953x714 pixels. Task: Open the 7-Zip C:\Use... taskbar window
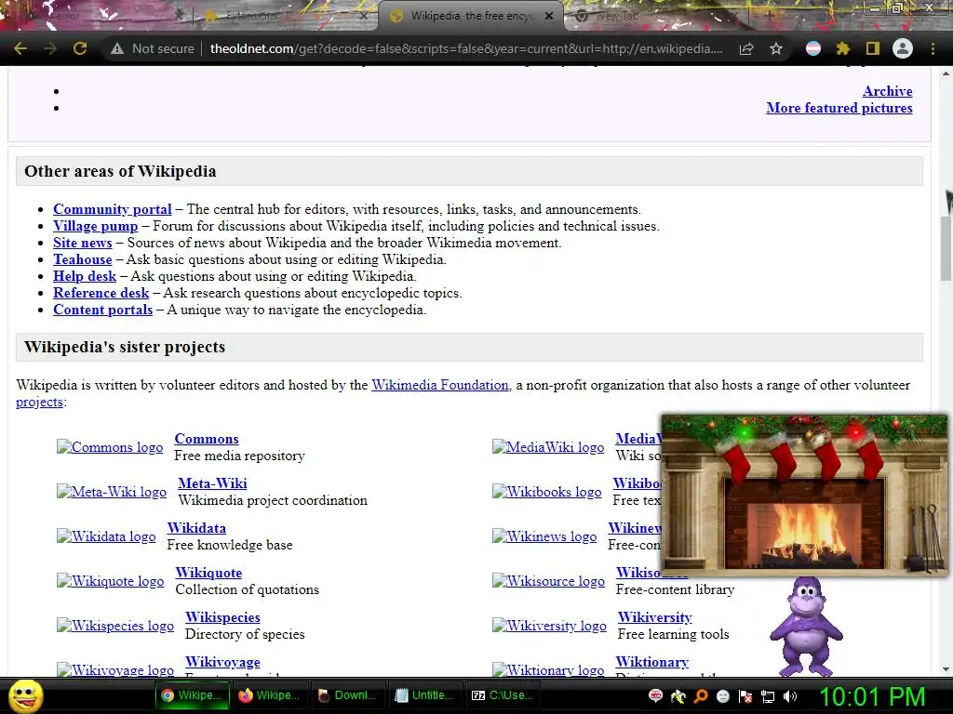[x=503, y=695]
